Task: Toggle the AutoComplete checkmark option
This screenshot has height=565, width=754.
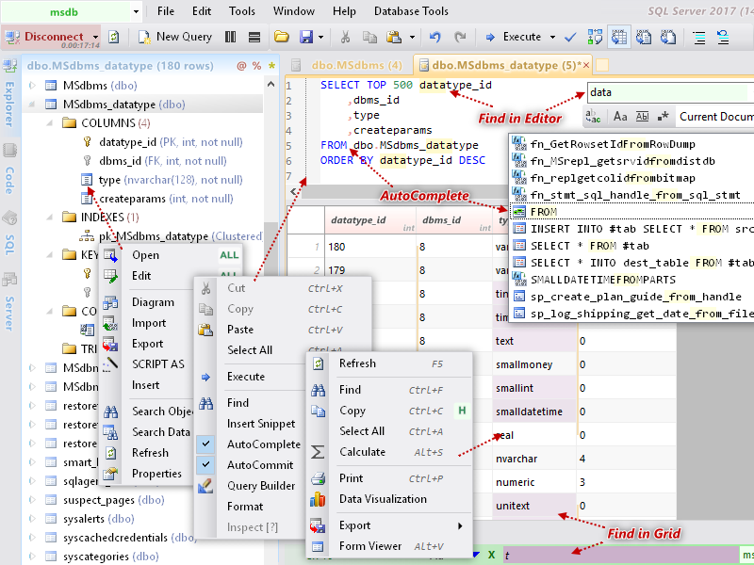Action: point(206,444)
